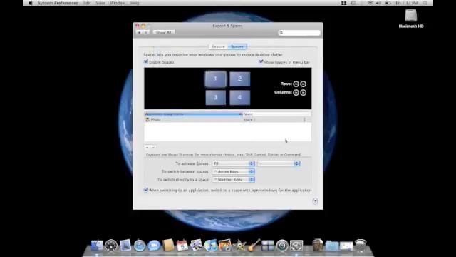Screen dimensions: 456x257
Task: Select space 4 in the grid
Action: [x=239, y=97]
